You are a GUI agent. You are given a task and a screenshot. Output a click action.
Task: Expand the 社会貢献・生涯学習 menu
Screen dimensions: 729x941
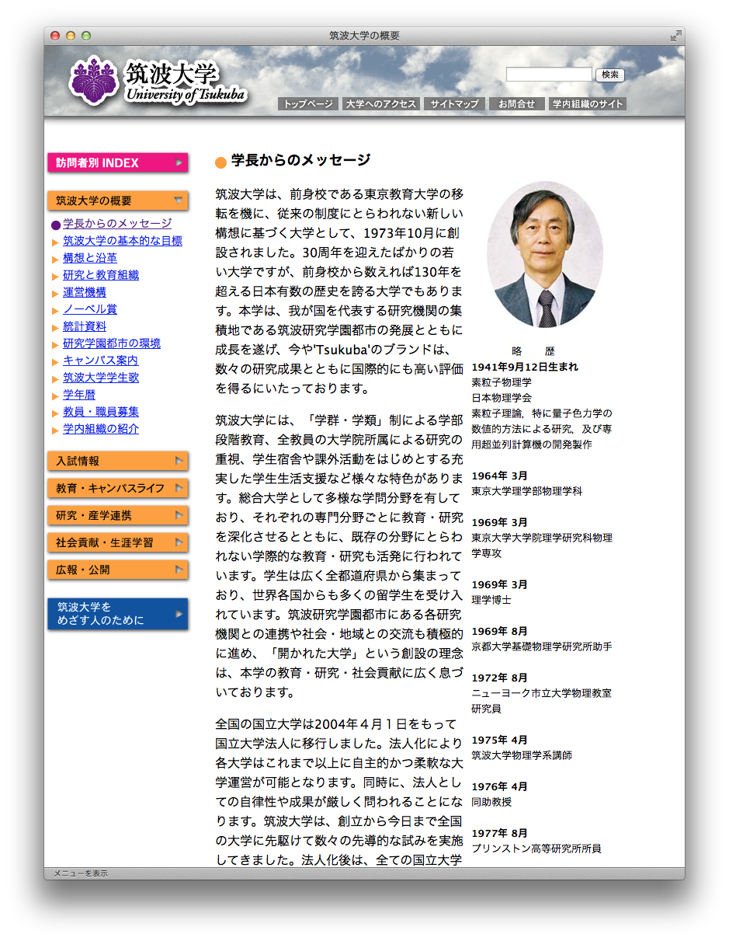point(118,542)
